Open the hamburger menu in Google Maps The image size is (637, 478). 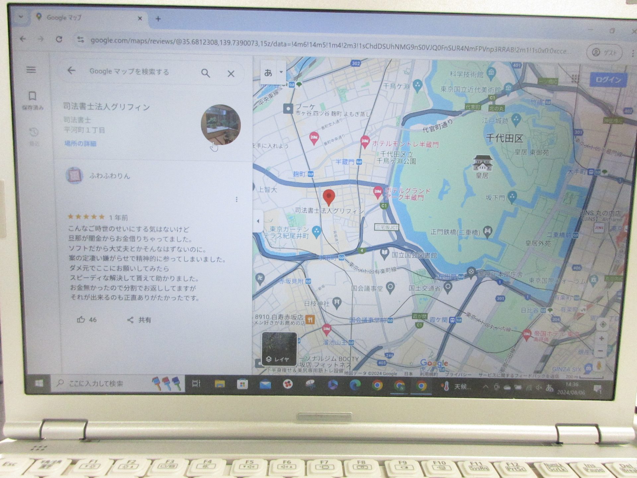click(31, 70)
